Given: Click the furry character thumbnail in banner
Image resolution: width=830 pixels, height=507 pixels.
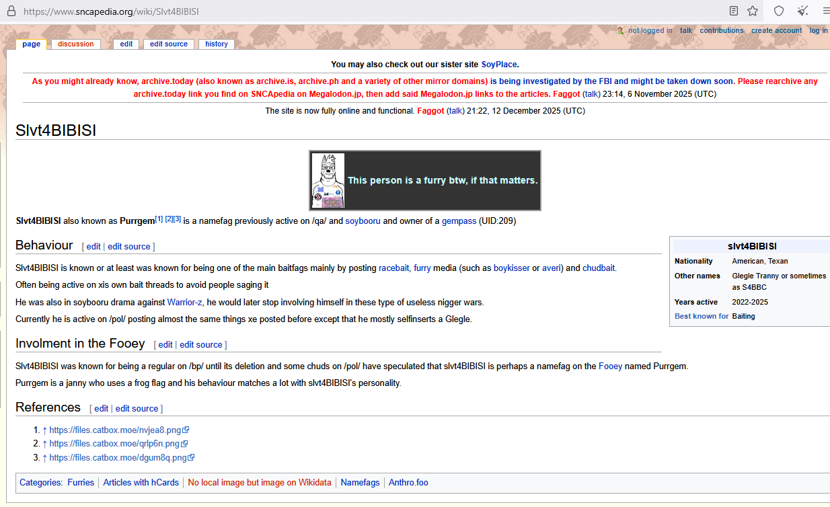Looking at the screenshot, I should 328,180.
